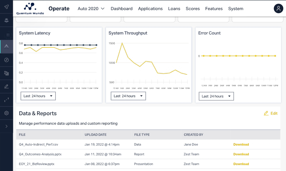Viewport: 286px width, 171px height.
Task: Open the stacked layers sidebar icon
Action: (6, 20)
